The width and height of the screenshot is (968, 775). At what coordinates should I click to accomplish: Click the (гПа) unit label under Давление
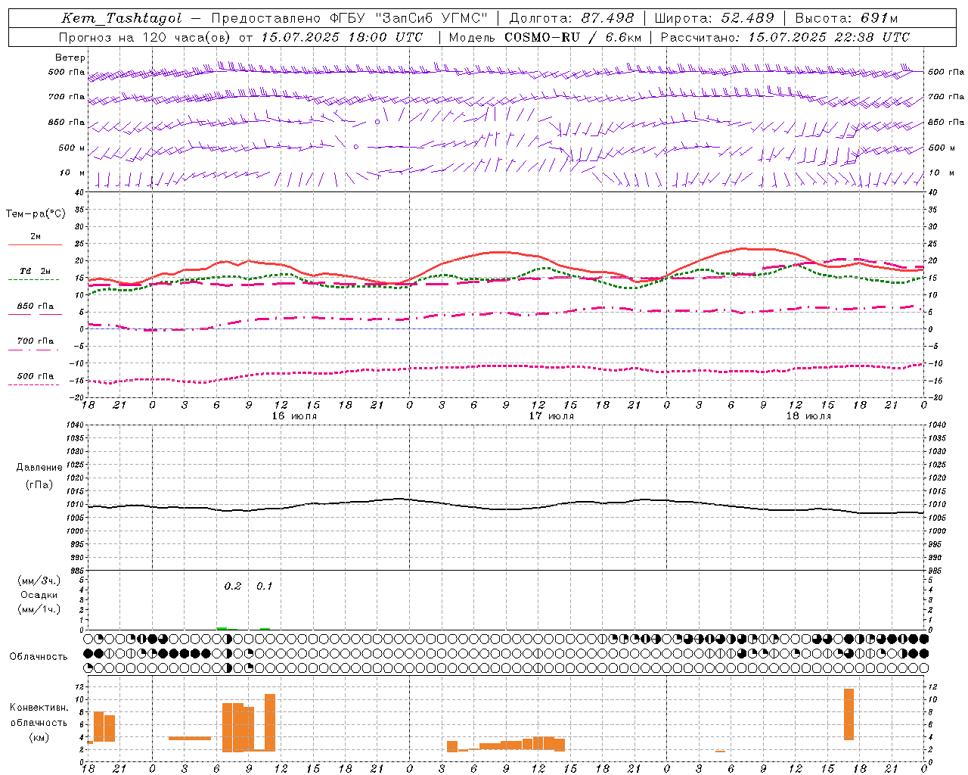click(39, 484)
